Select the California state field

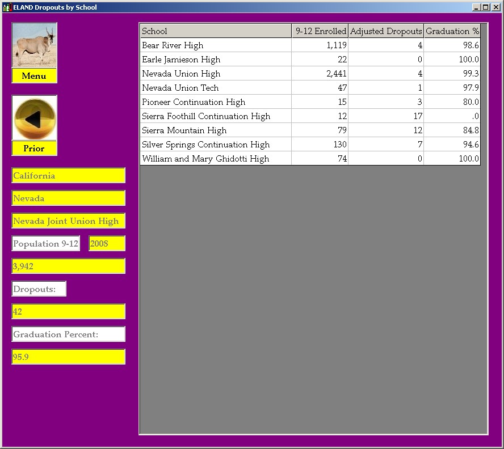(69, 175)
